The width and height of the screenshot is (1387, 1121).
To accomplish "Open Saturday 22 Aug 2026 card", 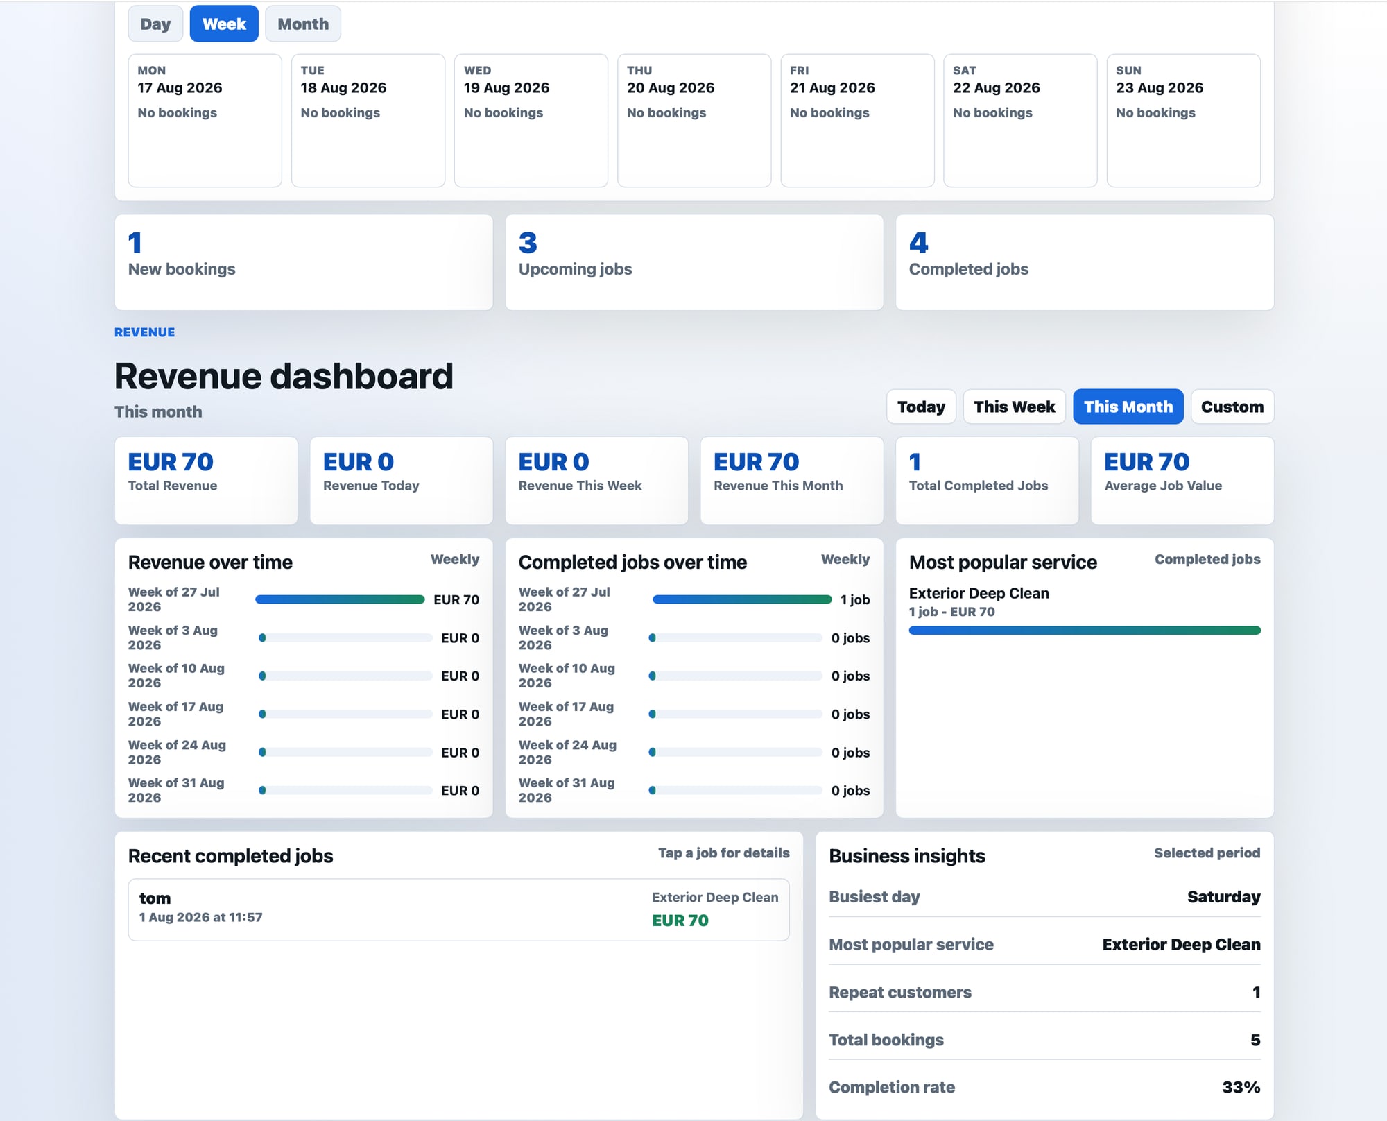I will [1021, 121].
